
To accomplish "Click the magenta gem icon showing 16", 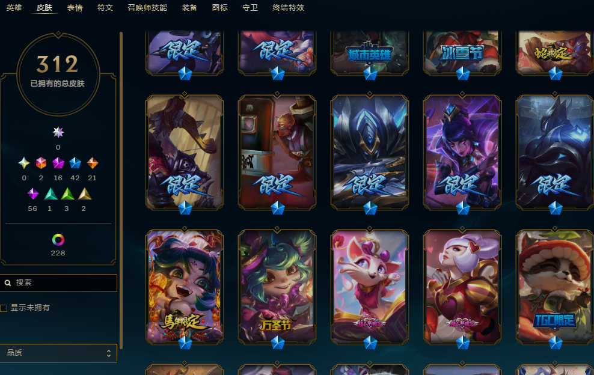I will click(58, 163).
